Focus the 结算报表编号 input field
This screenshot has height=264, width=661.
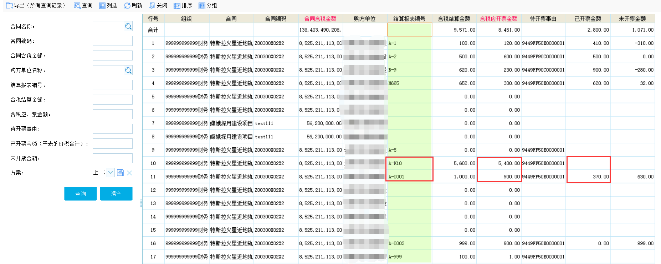[x=113, y=85]
